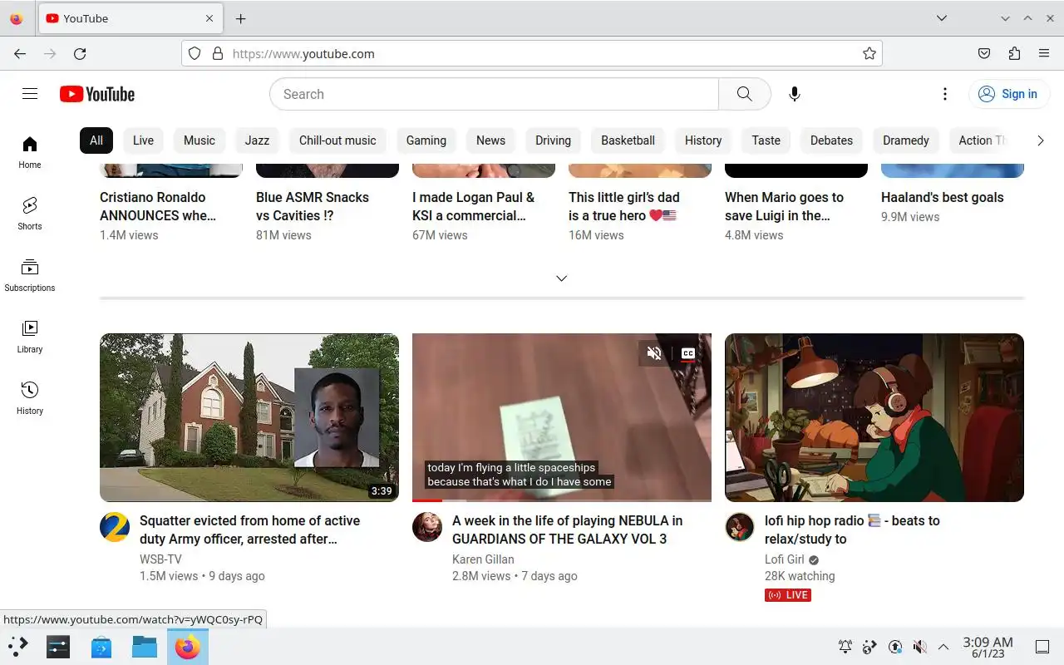Open the lofi hip hop radio title
1064x665 pixels.
(852, 530)
